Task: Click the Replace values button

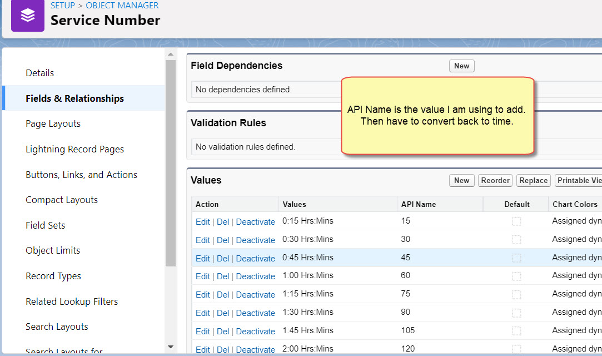Action: coord(534,180)
